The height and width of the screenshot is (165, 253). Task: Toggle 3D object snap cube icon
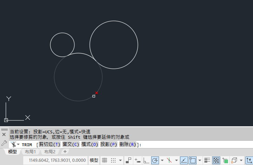[x=234, y=160]
